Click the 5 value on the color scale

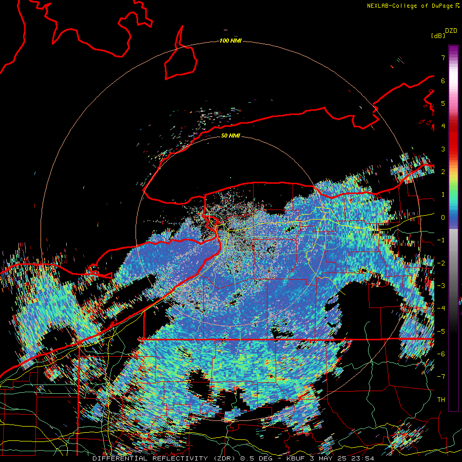pyautogui.click(x=443, y=103)
